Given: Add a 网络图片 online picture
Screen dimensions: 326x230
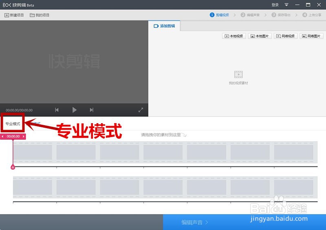Looking at the screenshot, I should tap(311, 36).
